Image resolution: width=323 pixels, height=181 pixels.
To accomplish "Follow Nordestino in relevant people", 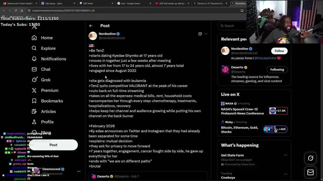I will (x=279, y=51).
